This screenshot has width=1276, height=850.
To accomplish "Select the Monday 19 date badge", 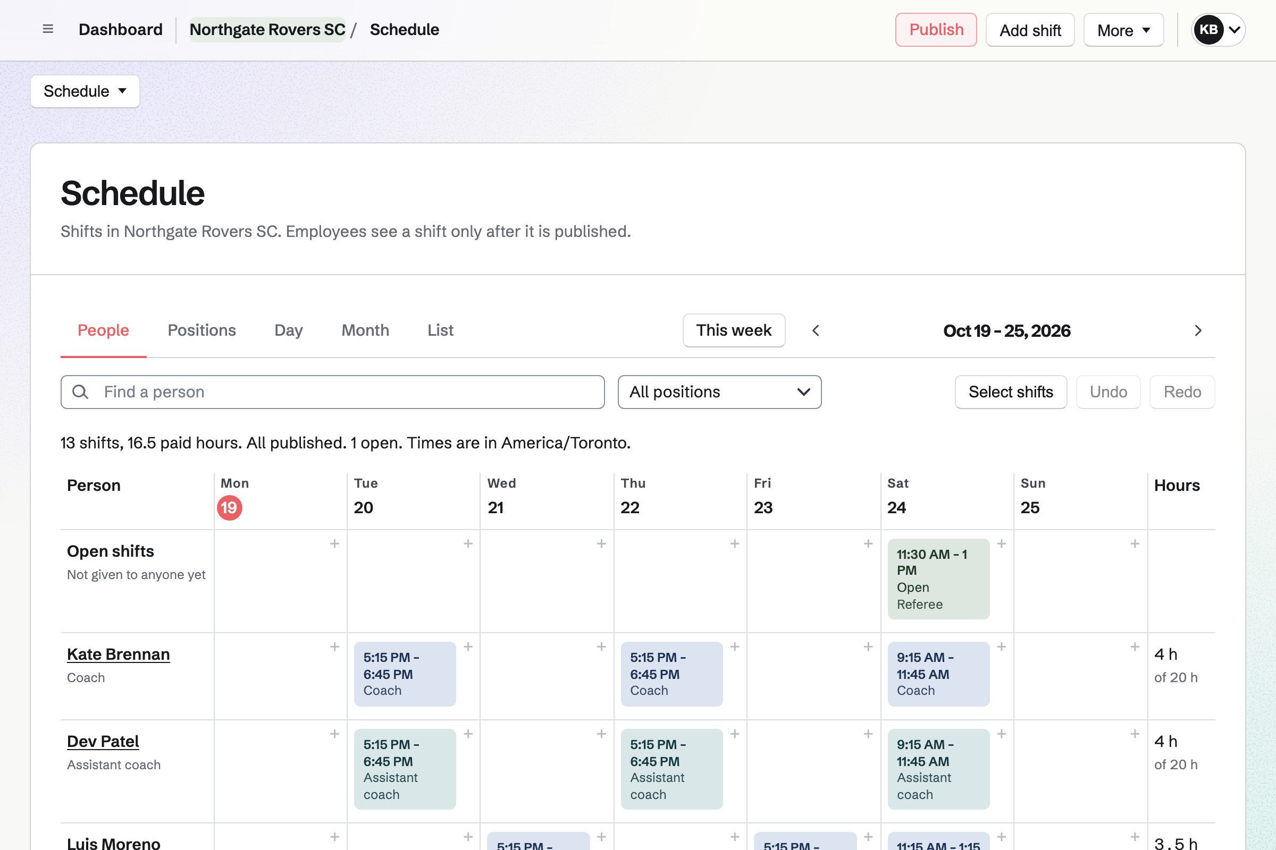I will click(230, 507).
